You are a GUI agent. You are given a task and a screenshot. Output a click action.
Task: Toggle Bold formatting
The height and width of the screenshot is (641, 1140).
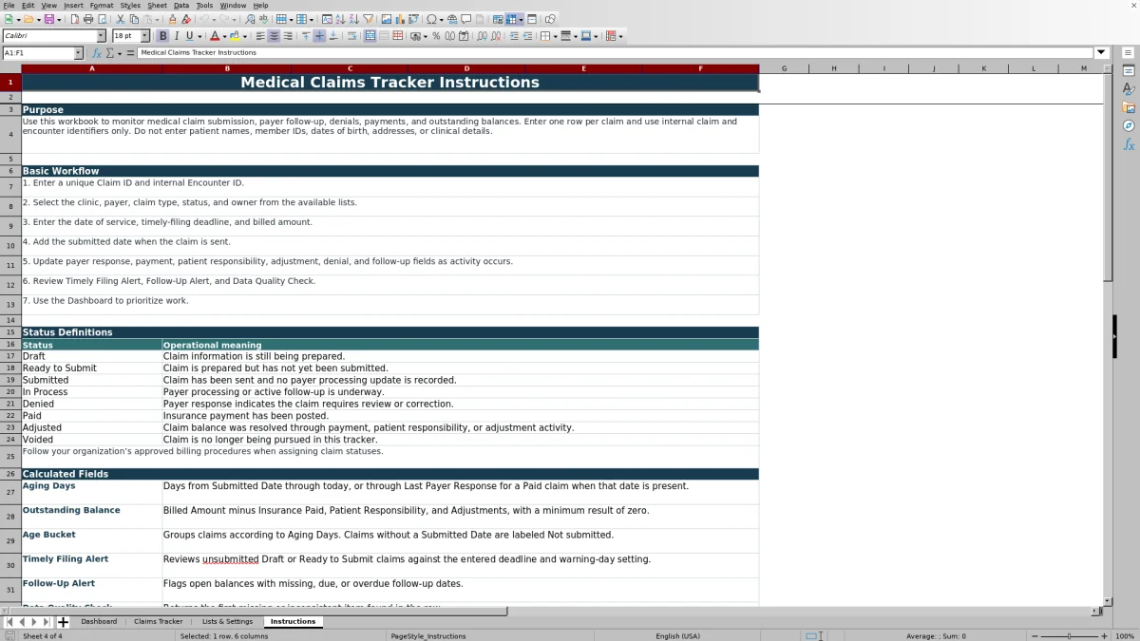tap(162, 36)
